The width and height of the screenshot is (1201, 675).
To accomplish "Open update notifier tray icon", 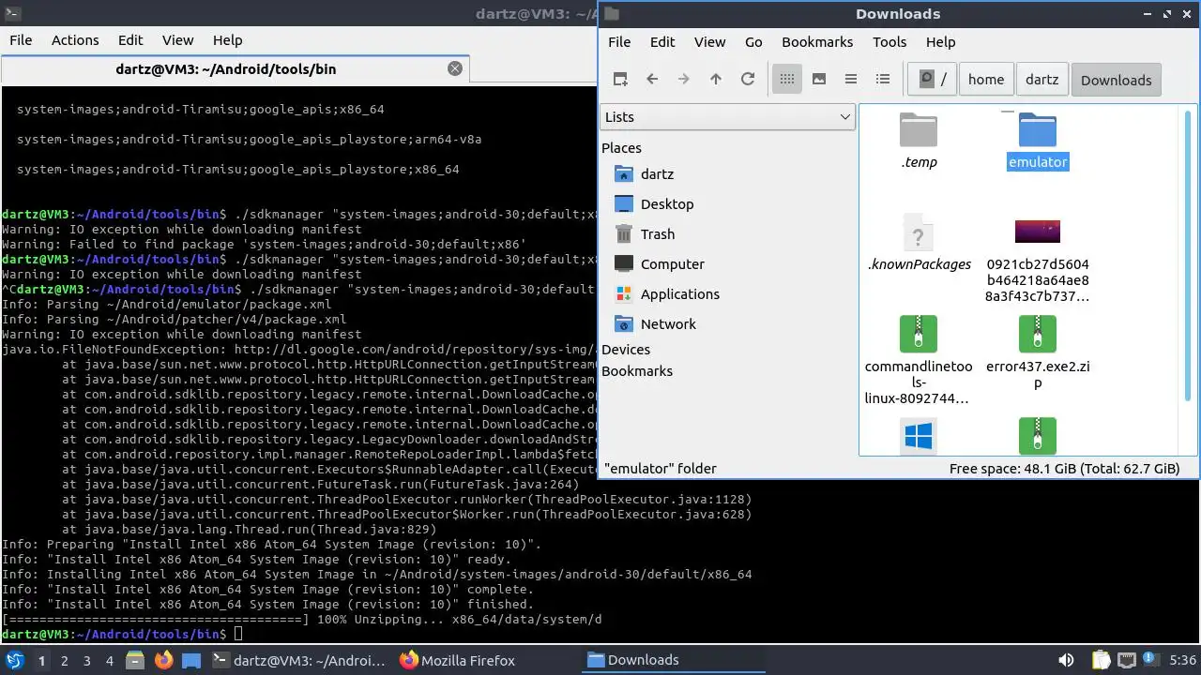I will pos(1151,660).
